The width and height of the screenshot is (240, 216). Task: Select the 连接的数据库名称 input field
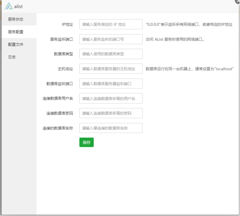tap(111, 128)
